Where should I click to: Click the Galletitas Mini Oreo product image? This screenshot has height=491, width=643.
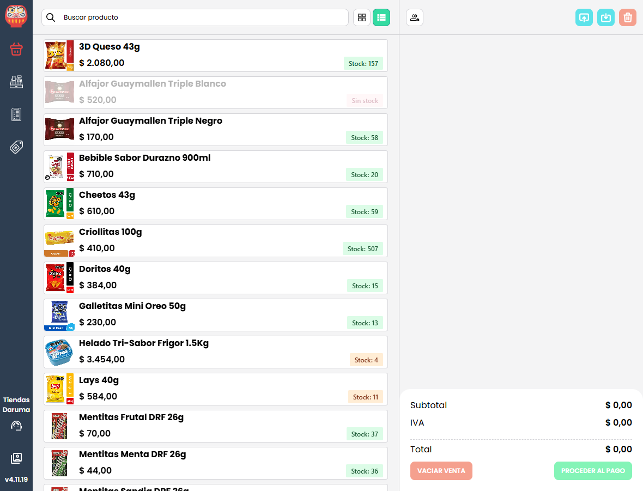click(59, 315)
